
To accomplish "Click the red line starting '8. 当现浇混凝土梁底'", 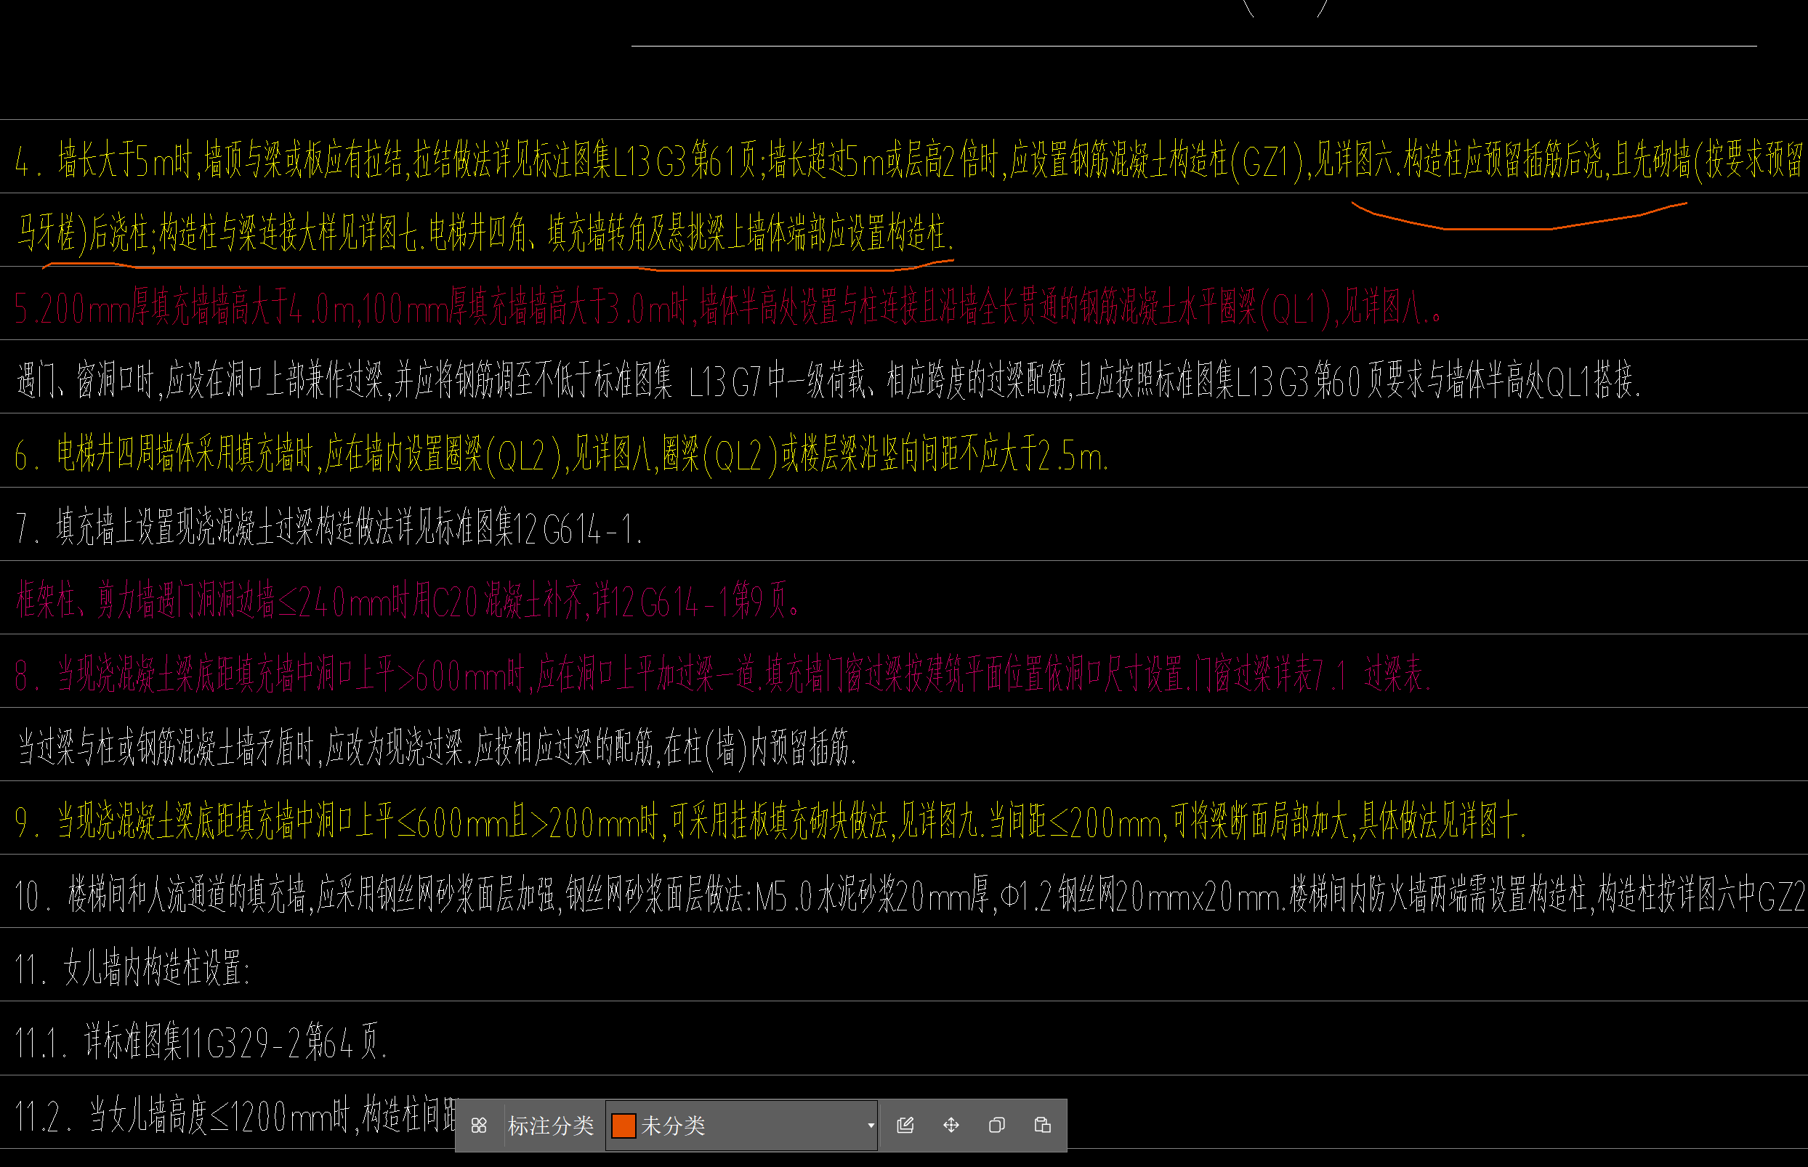I will point(722,674).
